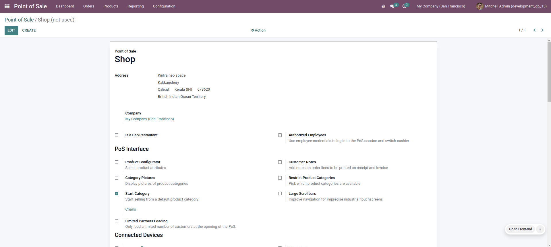Click the 'Company' field label
The height and width of the screenshot is (247, 551).
[133, 113]
